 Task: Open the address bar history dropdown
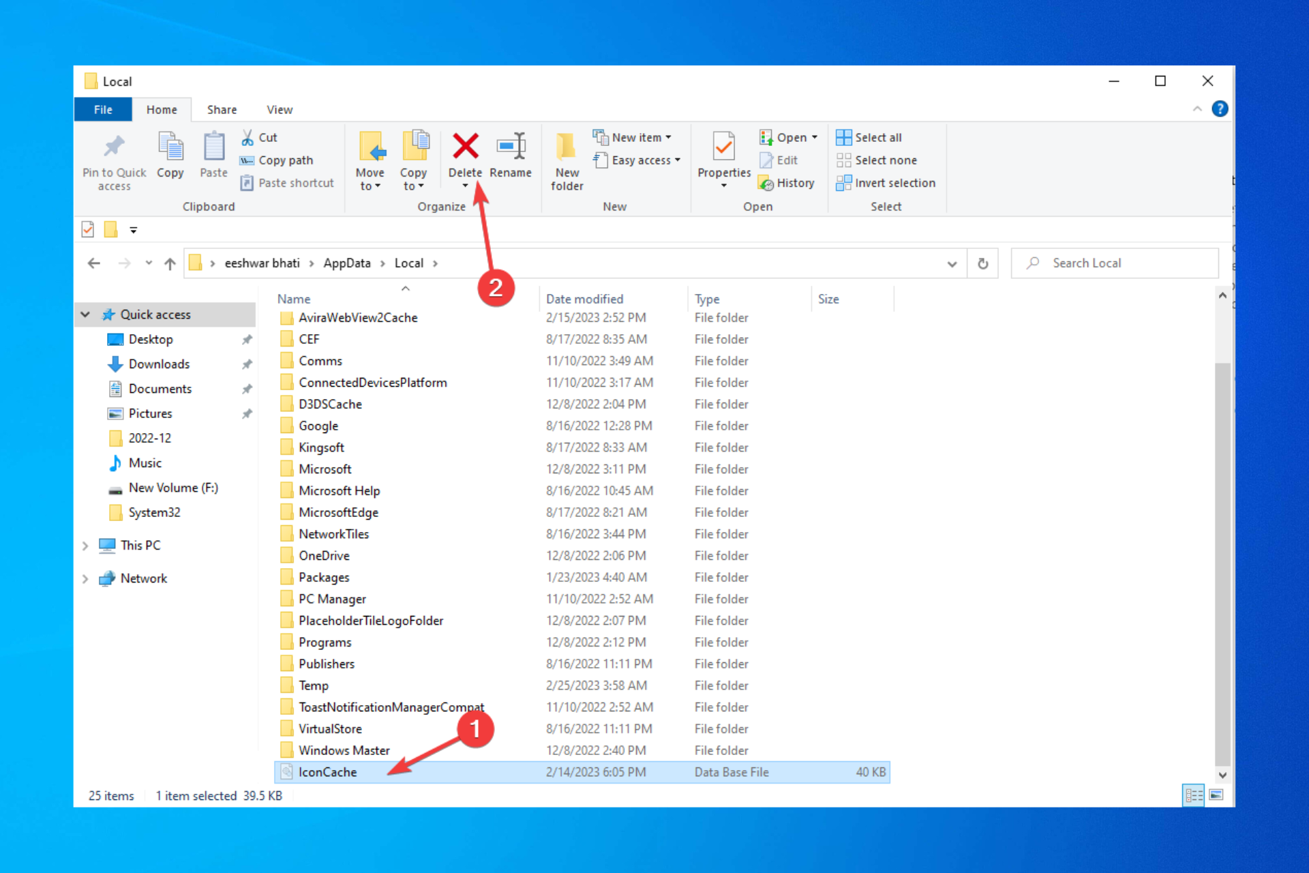click(x=952, y=264)
